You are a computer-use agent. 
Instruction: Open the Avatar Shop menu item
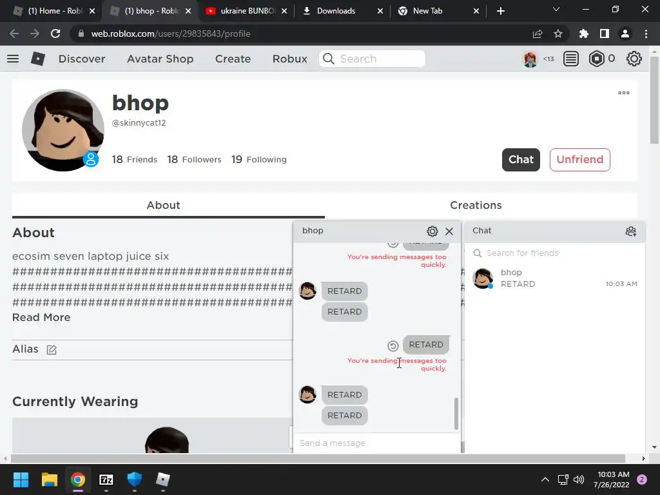160,59
